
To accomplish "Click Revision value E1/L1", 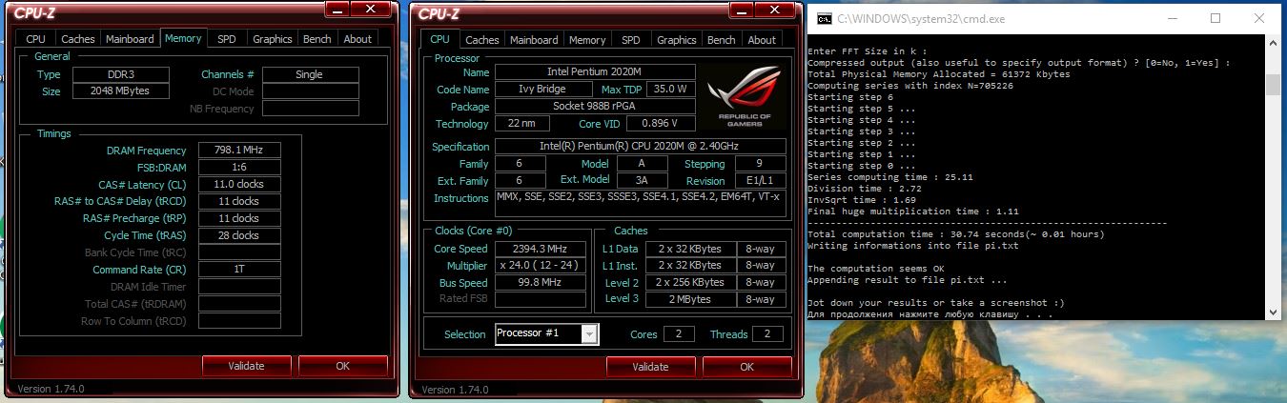I will pos(759,181).
